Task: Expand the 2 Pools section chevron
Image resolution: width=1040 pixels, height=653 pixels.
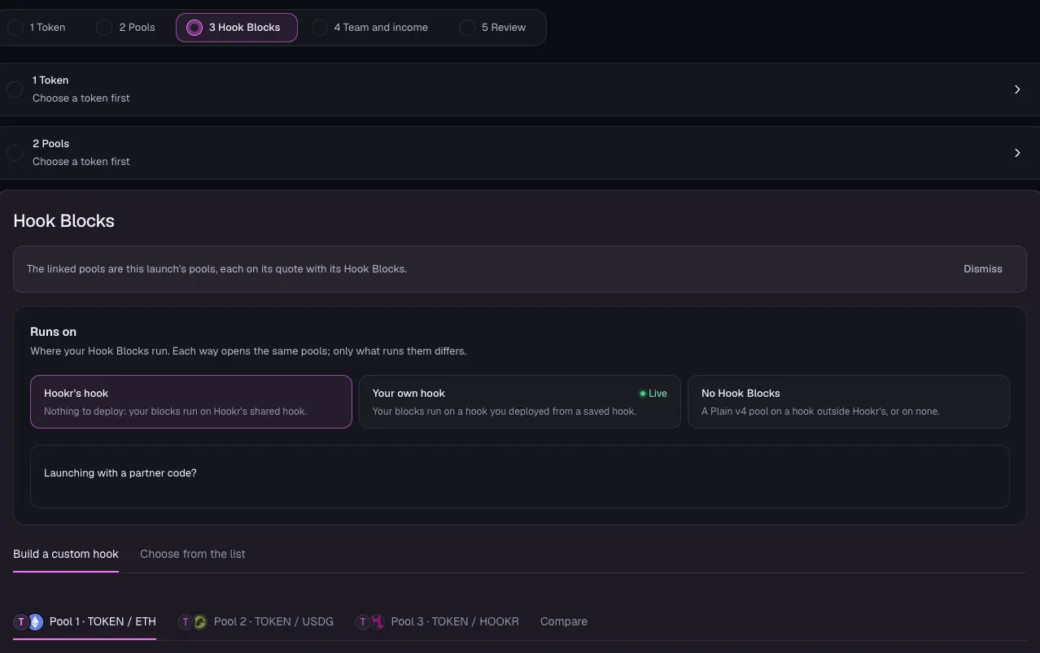Action: [1017, 153]
